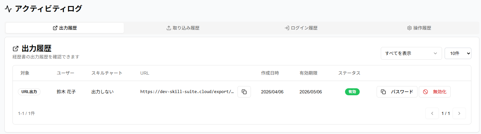Switch to the 出力履歴 tab
This screenshot has width=481, height=134.
tap(65, 28)
